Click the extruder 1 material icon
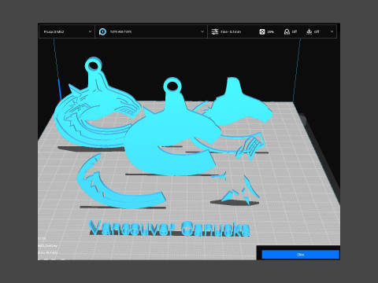378x283 pixels. click(102, 31)
